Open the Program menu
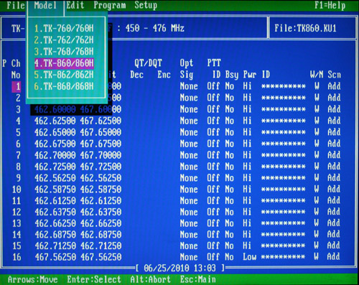359x285 pixels. pos(110,5)
